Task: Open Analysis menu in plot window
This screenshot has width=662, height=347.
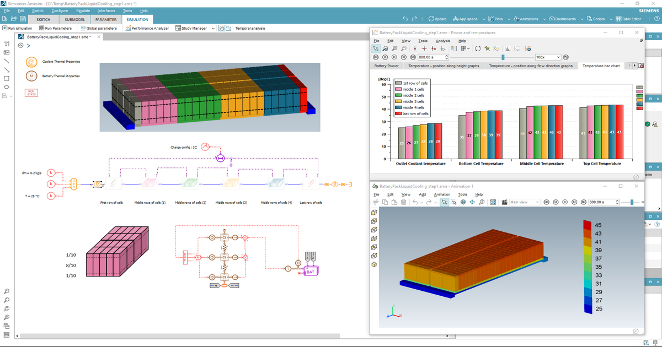Action: coord(442,41)
